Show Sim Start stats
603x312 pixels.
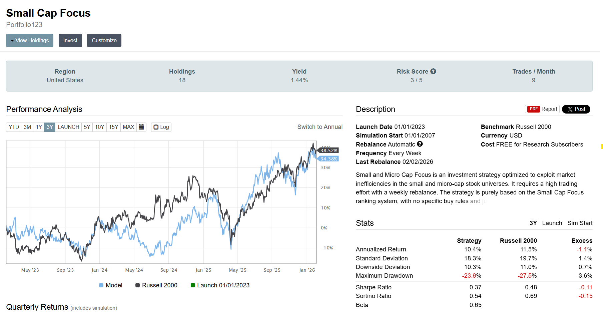[580, 223]
